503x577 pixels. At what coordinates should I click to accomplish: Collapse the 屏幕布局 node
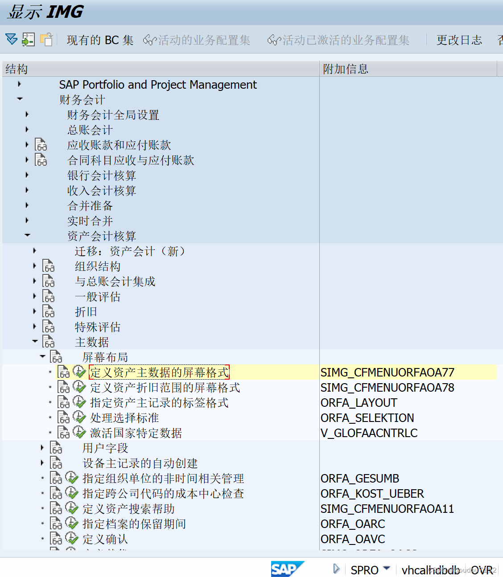[x=42, y=356]
